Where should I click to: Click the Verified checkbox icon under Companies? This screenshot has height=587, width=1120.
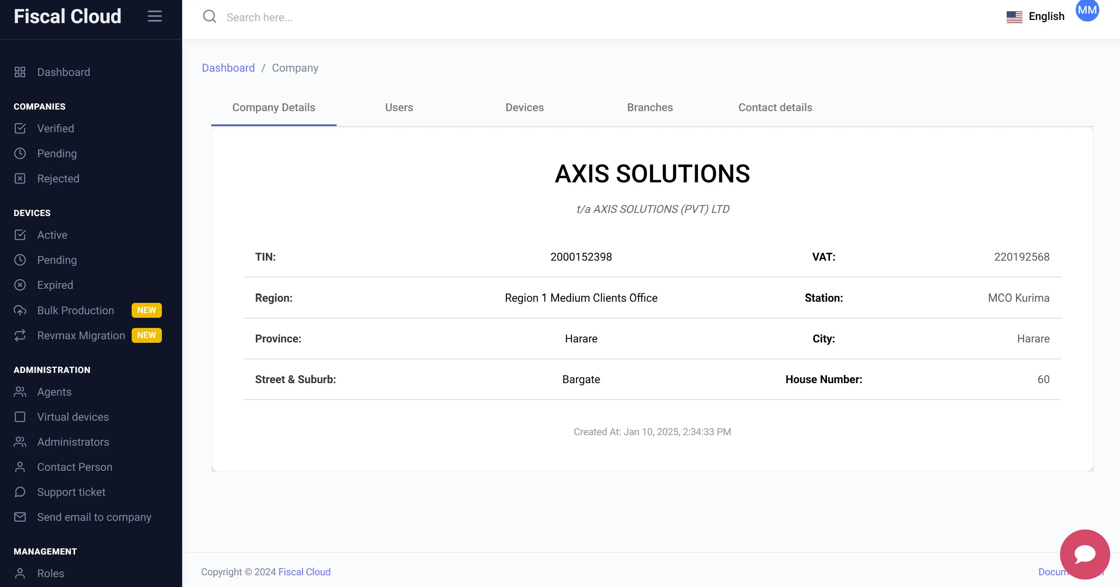click(x=20, y=128)
